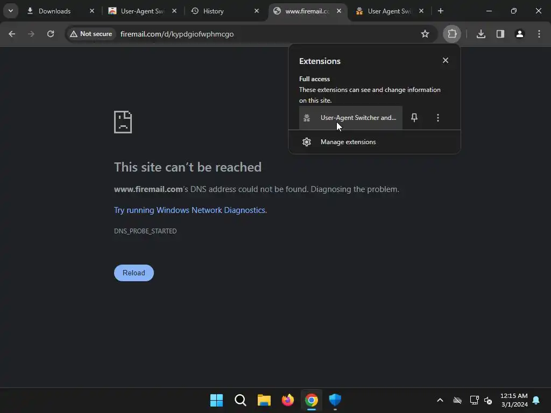Go forward to next page

click(x=31, y=34)
